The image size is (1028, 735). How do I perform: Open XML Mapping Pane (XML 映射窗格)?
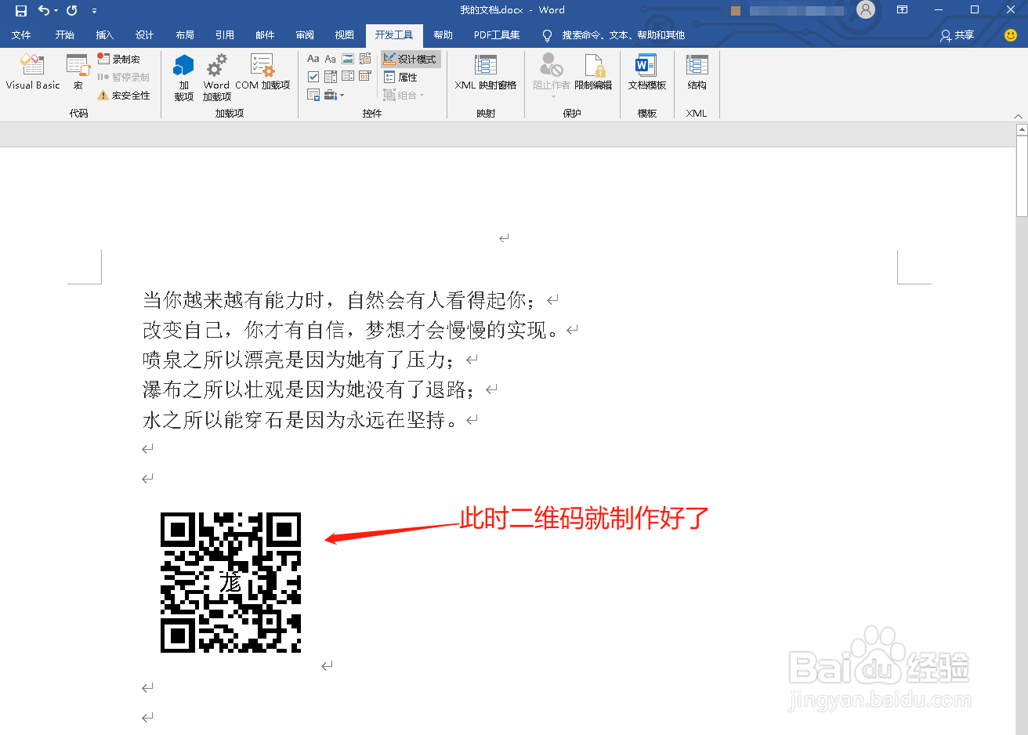486,72
